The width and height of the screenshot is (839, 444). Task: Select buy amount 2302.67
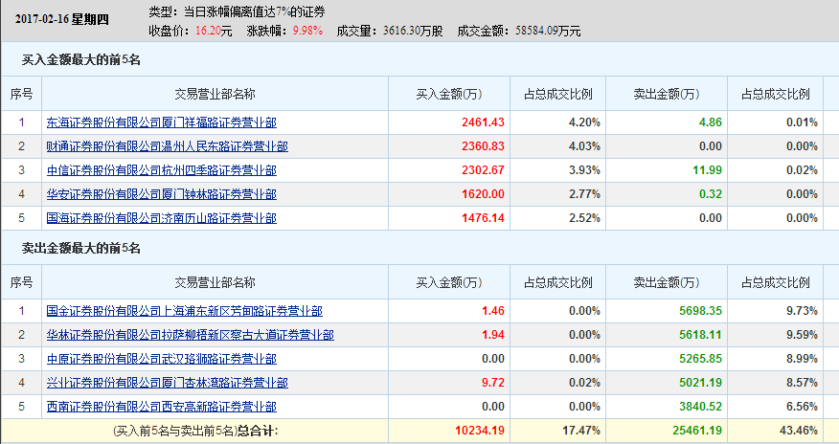point(483,170)
